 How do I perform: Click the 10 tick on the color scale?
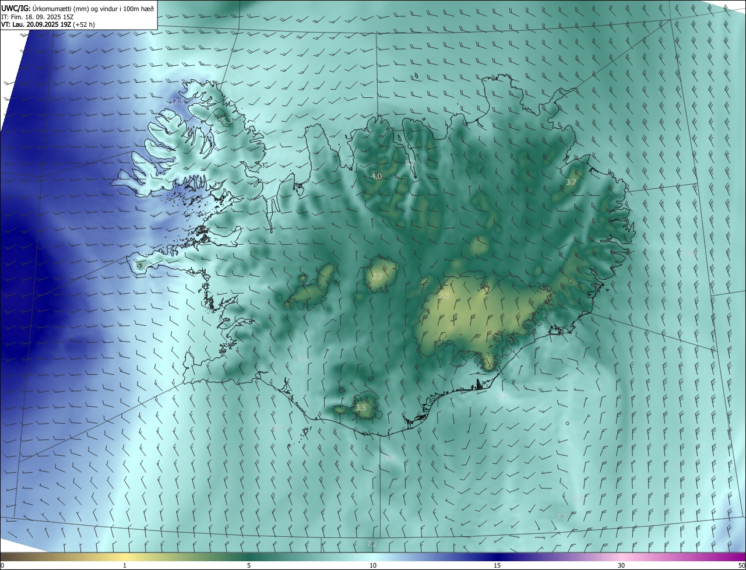pos(373,565)
